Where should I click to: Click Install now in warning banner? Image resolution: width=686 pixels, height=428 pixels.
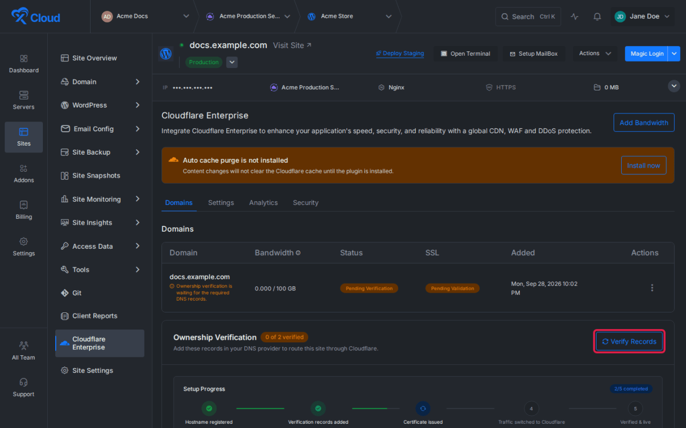tap(644, 165)
